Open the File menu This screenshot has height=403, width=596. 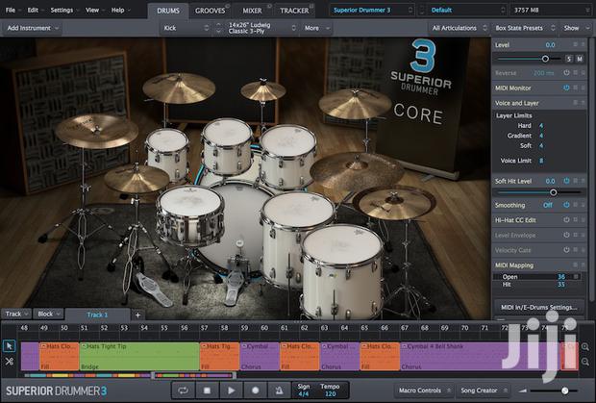[12, 11]
